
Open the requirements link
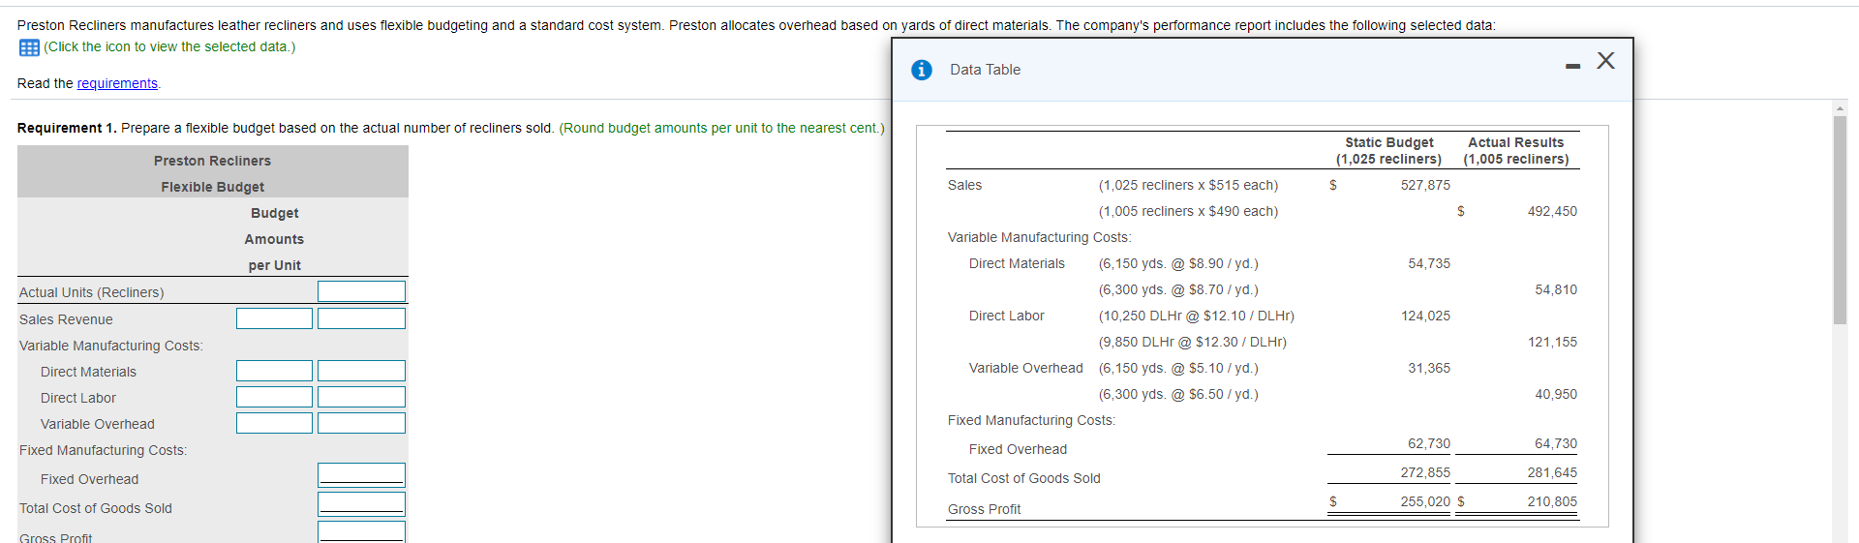click(x=117, y=83)
